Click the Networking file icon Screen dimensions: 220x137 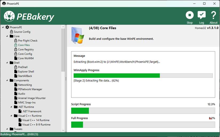16,85
